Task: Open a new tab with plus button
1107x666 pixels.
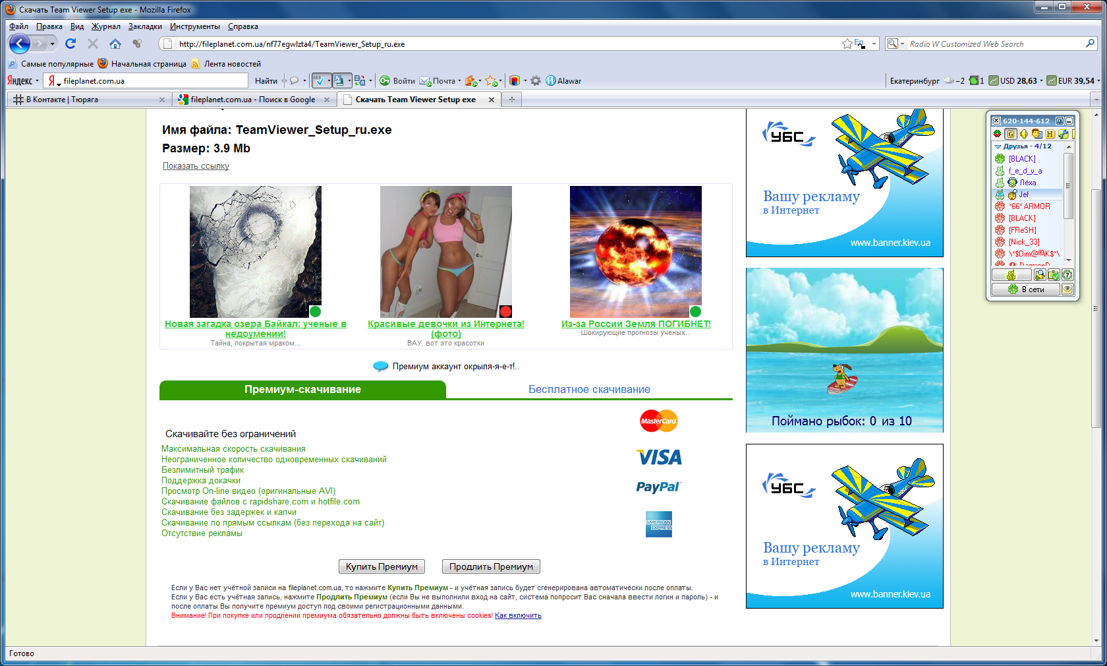Action: pos(512,100)
